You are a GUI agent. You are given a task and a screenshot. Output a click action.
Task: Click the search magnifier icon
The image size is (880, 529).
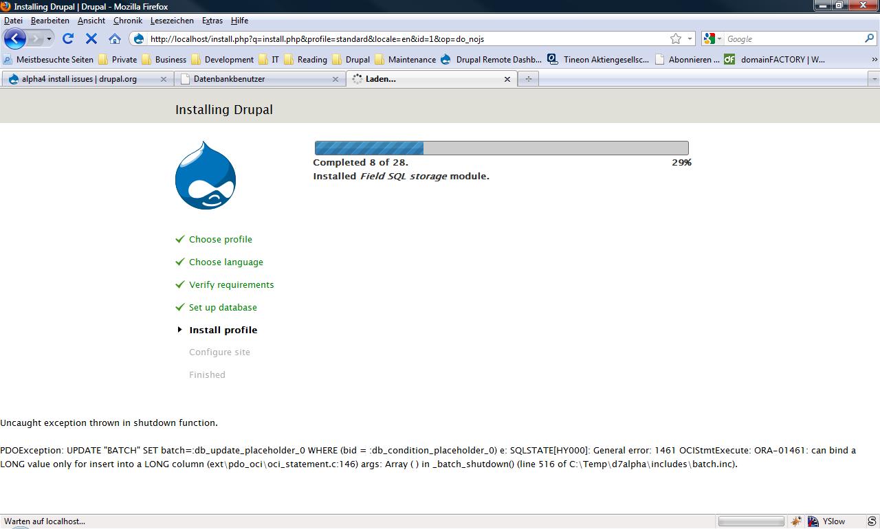click(870, 39)
